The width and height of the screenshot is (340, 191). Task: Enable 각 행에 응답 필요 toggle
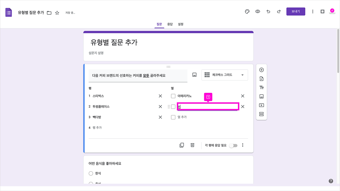click(x=233, y=145)
